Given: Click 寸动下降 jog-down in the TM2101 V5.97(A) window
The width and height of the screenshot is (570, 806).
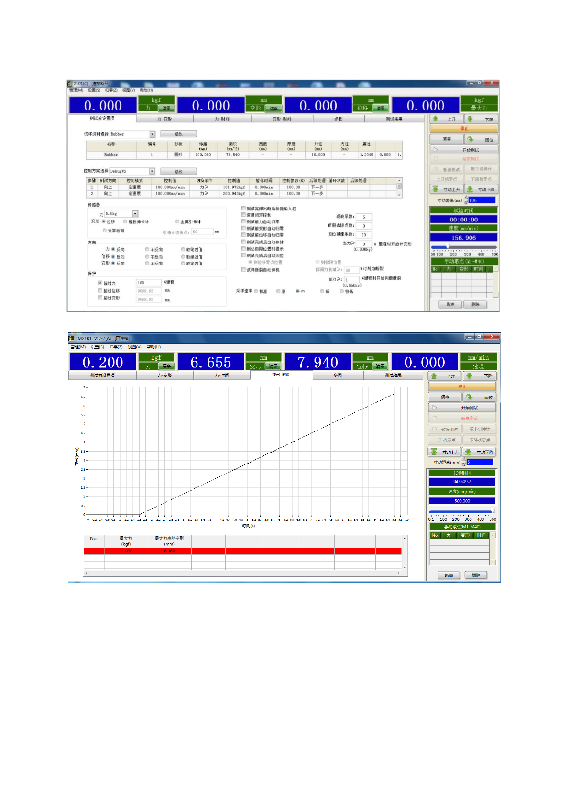Looking at the screenshot, I should click(x=480, y=452).
